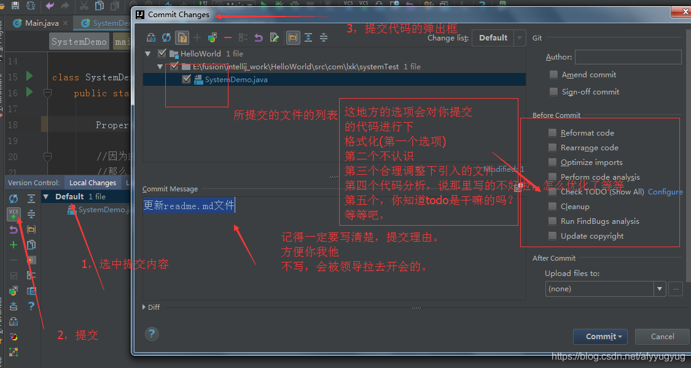
Task: Click Collapse All icon in Commit dialog toolbar
Action: point(324,37)
